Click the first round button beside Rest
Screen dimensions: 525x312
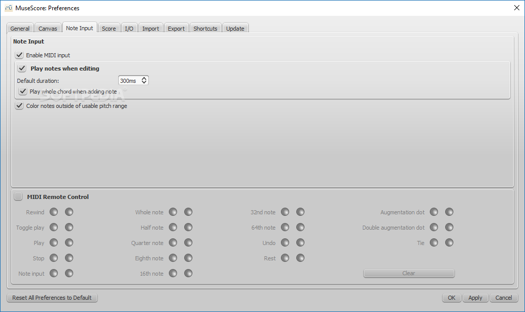pos(285,258)
